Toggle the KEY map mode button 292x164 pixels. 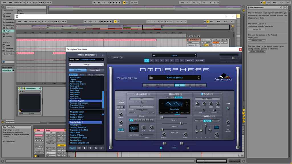(x=212, y=22)
